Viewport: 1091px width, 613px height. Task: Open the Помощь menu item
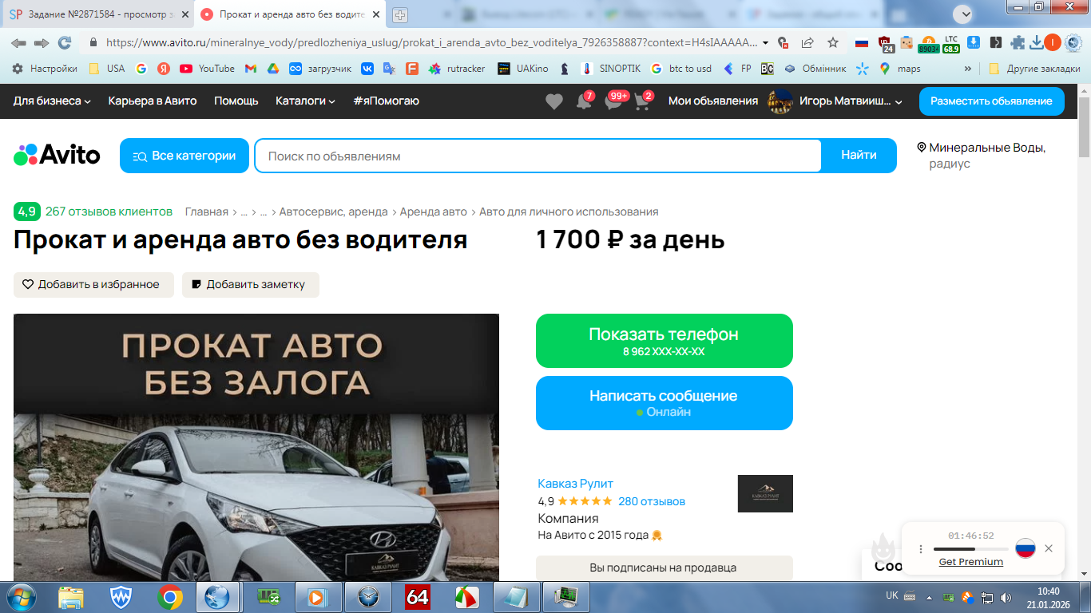pos(236,101)
